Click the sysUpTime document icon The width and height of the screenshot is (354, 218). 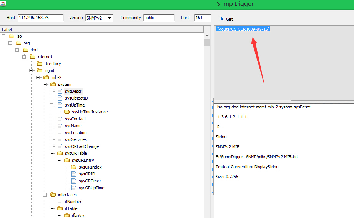click(x=60, y=105)
